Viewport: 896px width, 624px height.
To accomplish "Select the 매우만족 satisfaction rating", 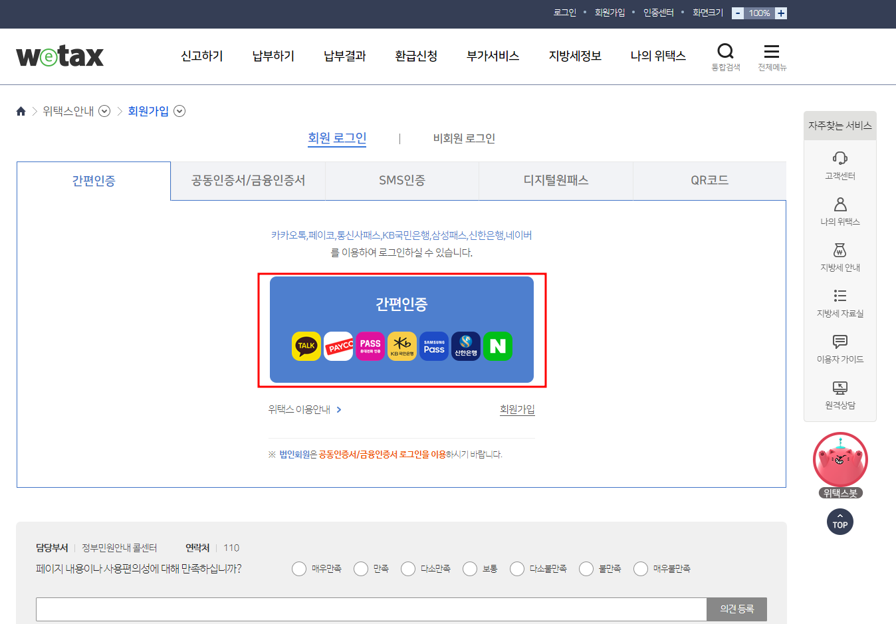I will click(x=298, y=569).
